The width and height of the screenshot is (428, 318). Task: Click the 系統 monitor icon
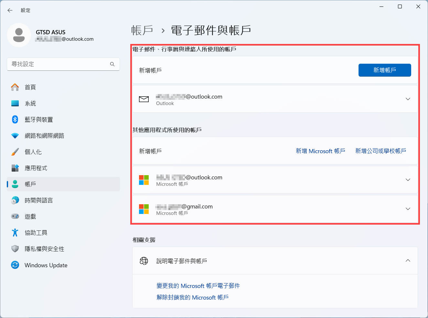15,103
